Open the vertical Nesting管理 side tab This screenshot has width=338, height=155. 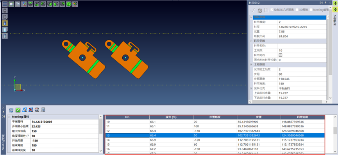pos(3,142)
